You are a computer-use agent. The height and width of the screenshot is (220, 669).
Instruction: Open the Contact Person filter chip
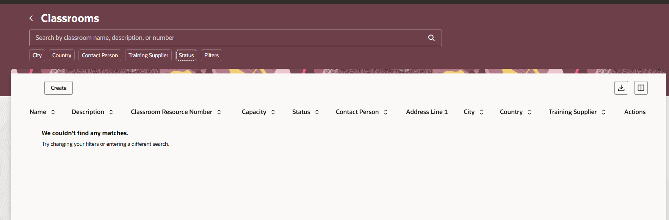[x=100, y=55]
